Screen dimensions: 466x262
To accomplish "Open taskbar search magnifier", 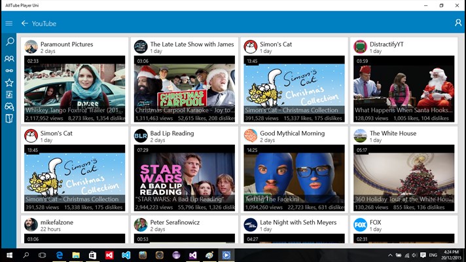I will click(26, 255).
